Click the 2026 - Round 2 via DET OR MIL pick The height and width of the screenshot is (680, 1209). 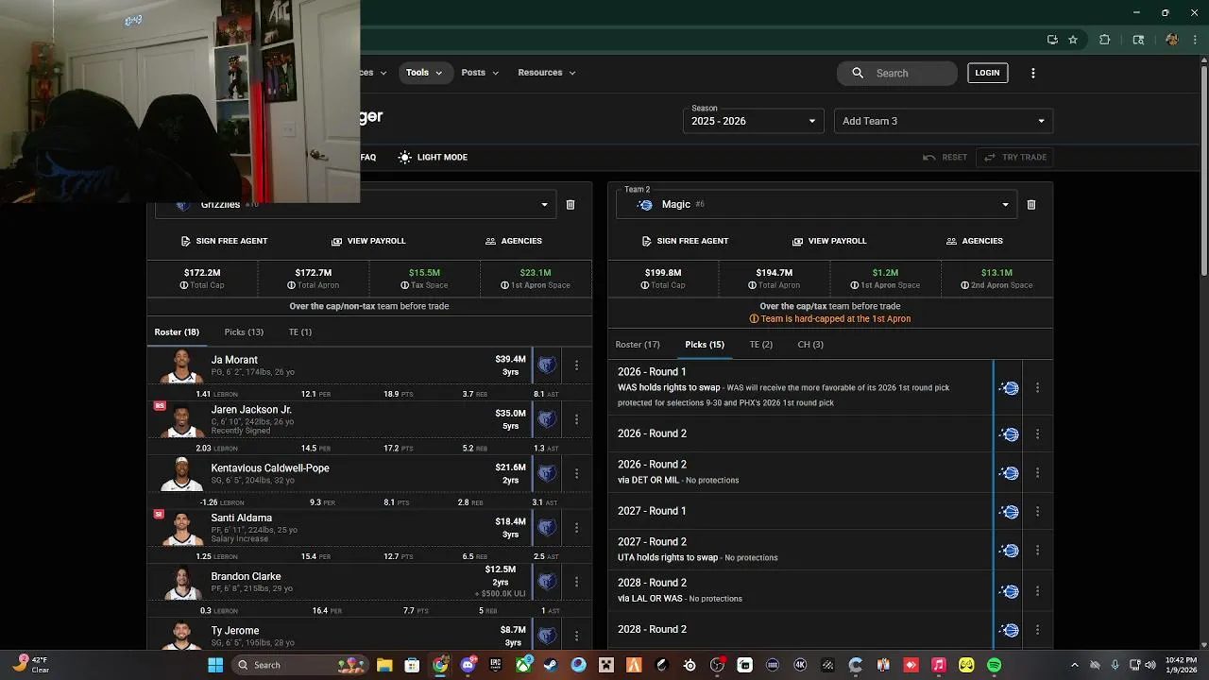tap(800, 471)
